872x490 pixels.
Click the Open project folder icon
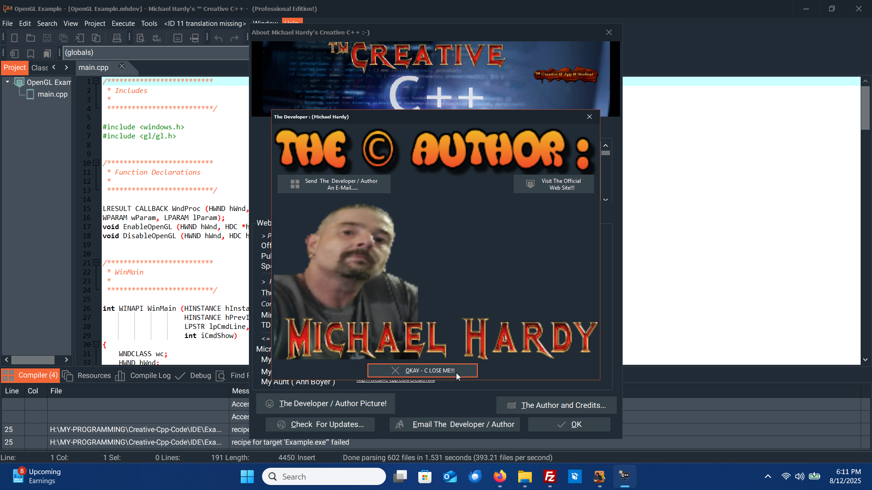point(30,38)
